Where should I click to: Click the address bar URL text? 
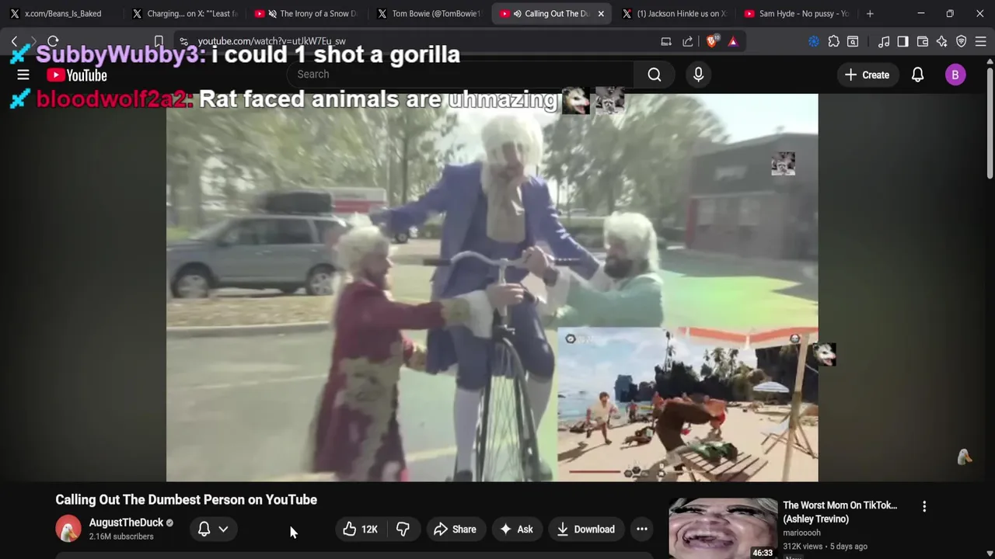[x=271, y=41]
